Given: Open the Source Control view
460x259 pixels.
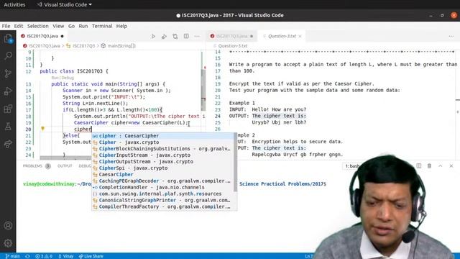Looking at the screenshot, I should [x=8, y=73].
